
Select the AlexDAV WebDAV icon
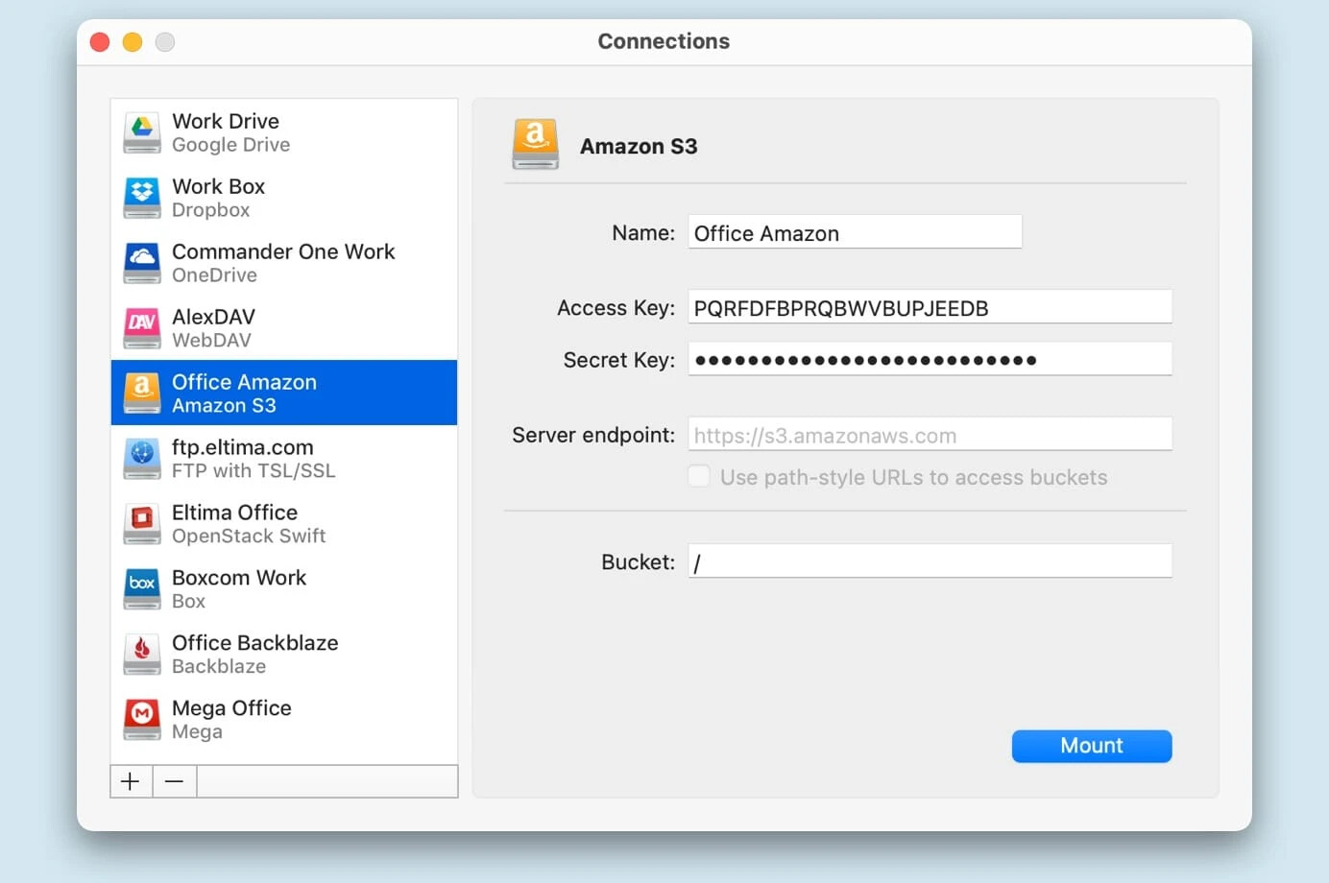pos(142,328)
